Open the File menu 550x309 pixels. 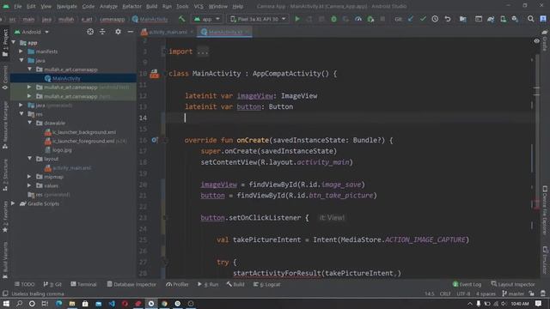tap(17, 6)
